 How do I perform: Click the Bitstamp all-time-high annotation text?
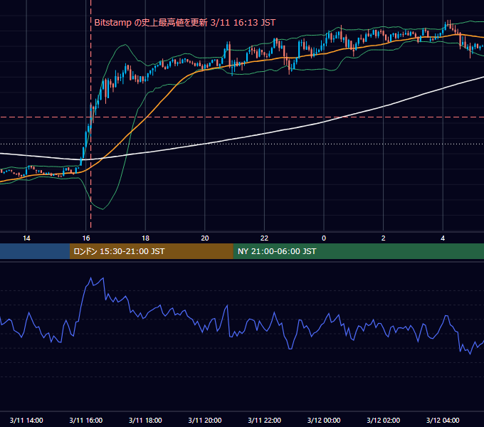tap(184, 23)
